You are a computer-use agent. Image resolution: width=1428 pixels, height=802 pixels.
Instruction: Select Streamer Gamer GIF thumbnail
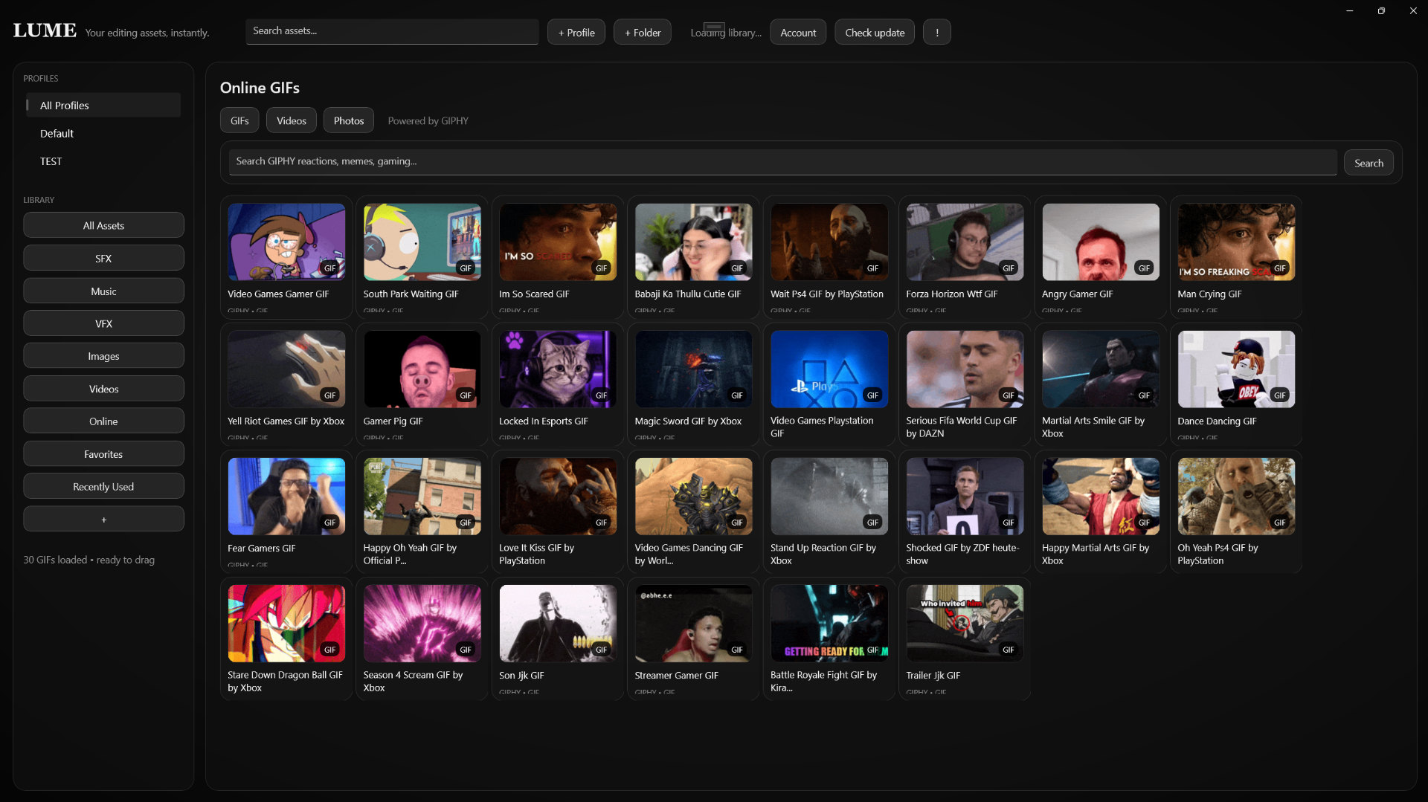point(693,624)
